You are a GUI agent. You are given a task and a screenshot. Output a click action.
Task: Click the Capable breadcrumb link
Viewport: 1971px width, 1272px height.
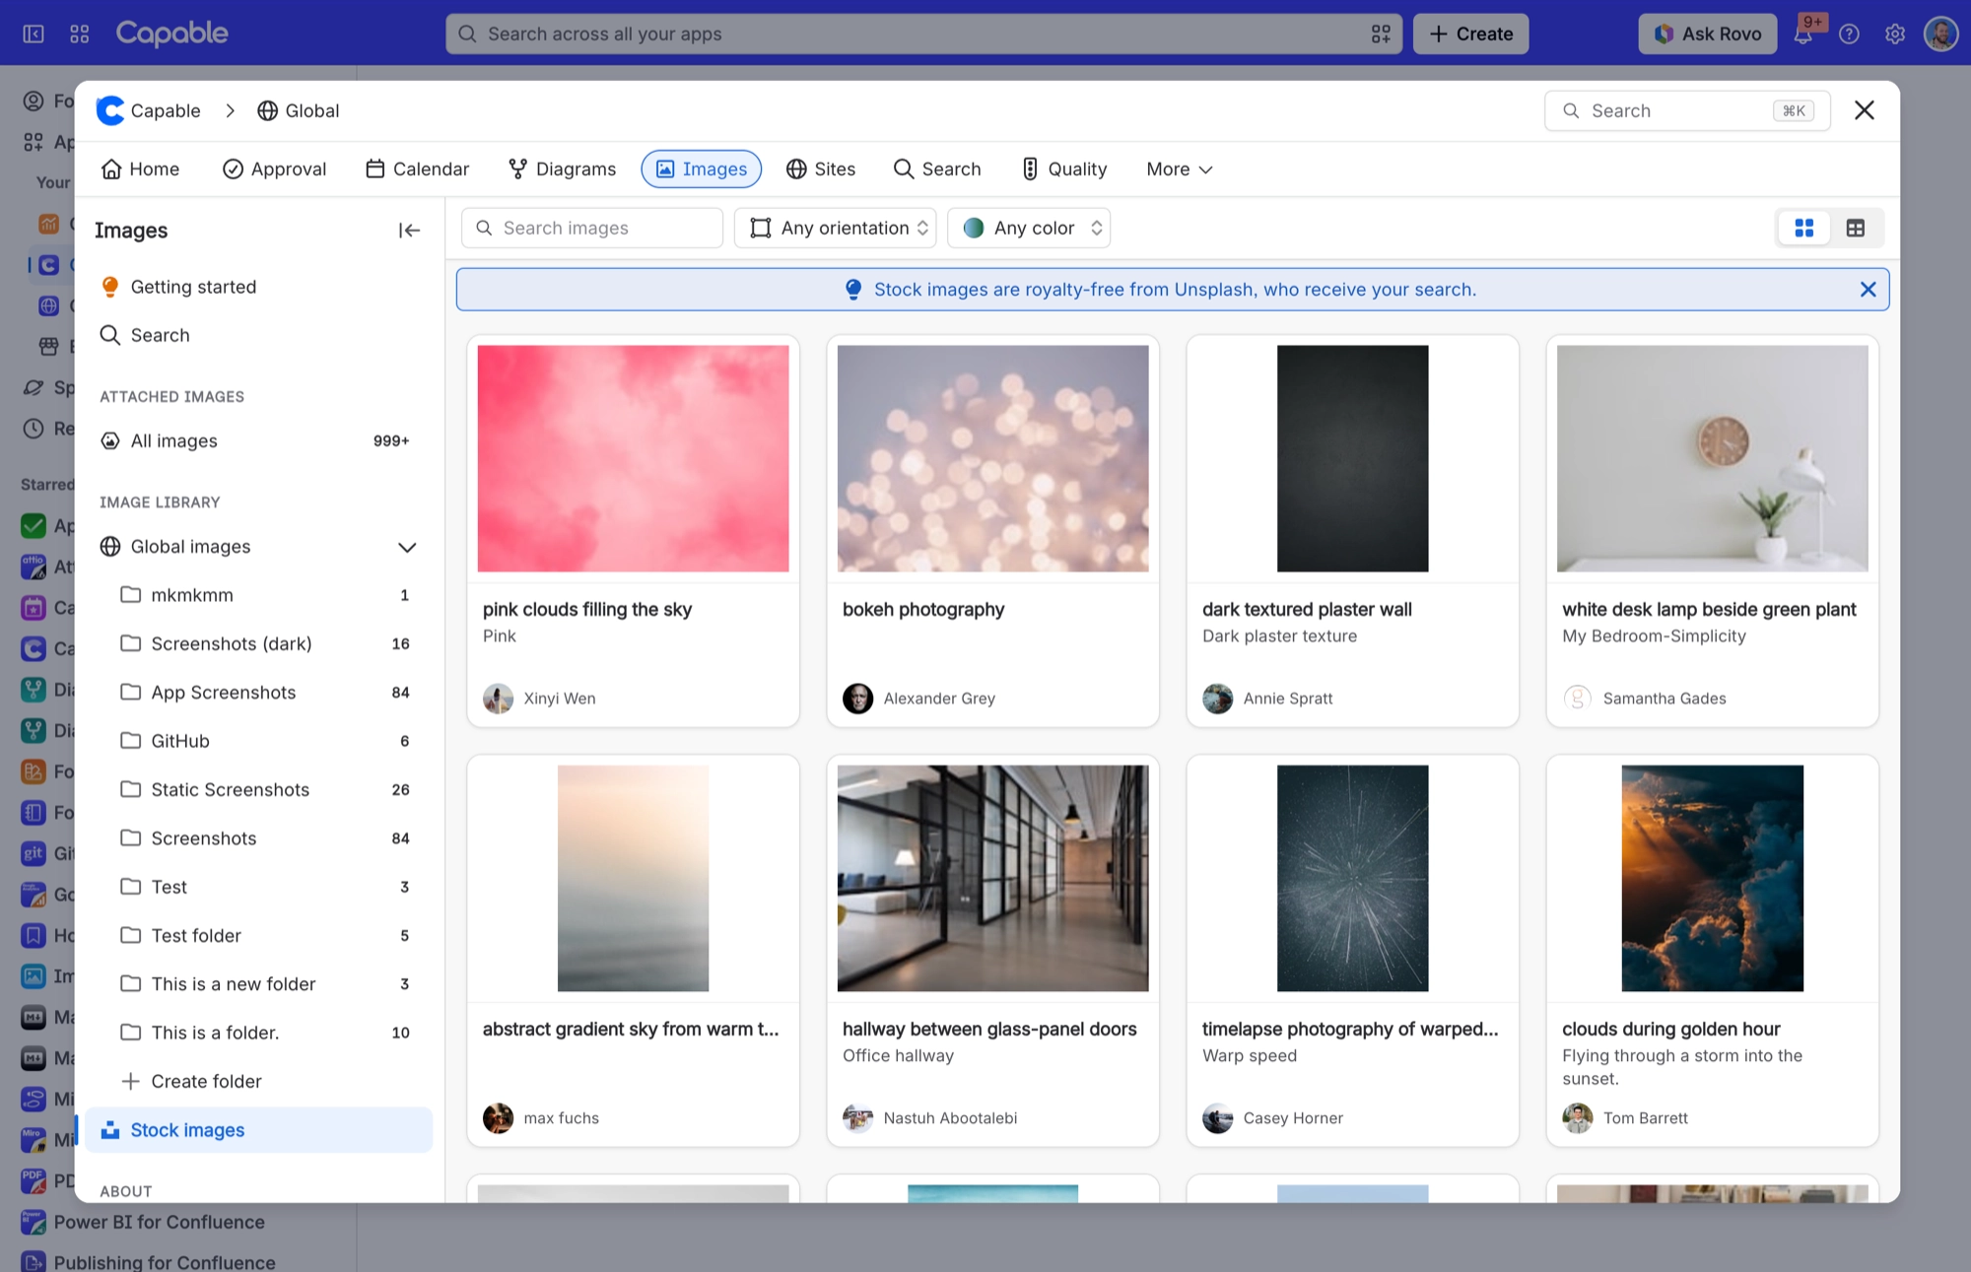149,111
